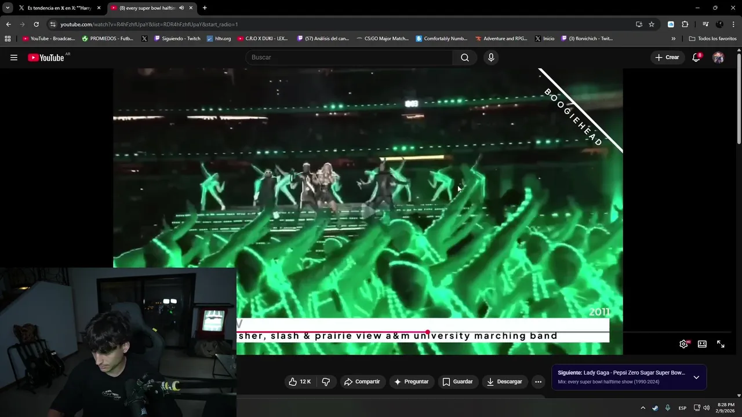742x417 pixels.
Task: Open the Siguiendo - Twitch bookmark
Action: 177,39
